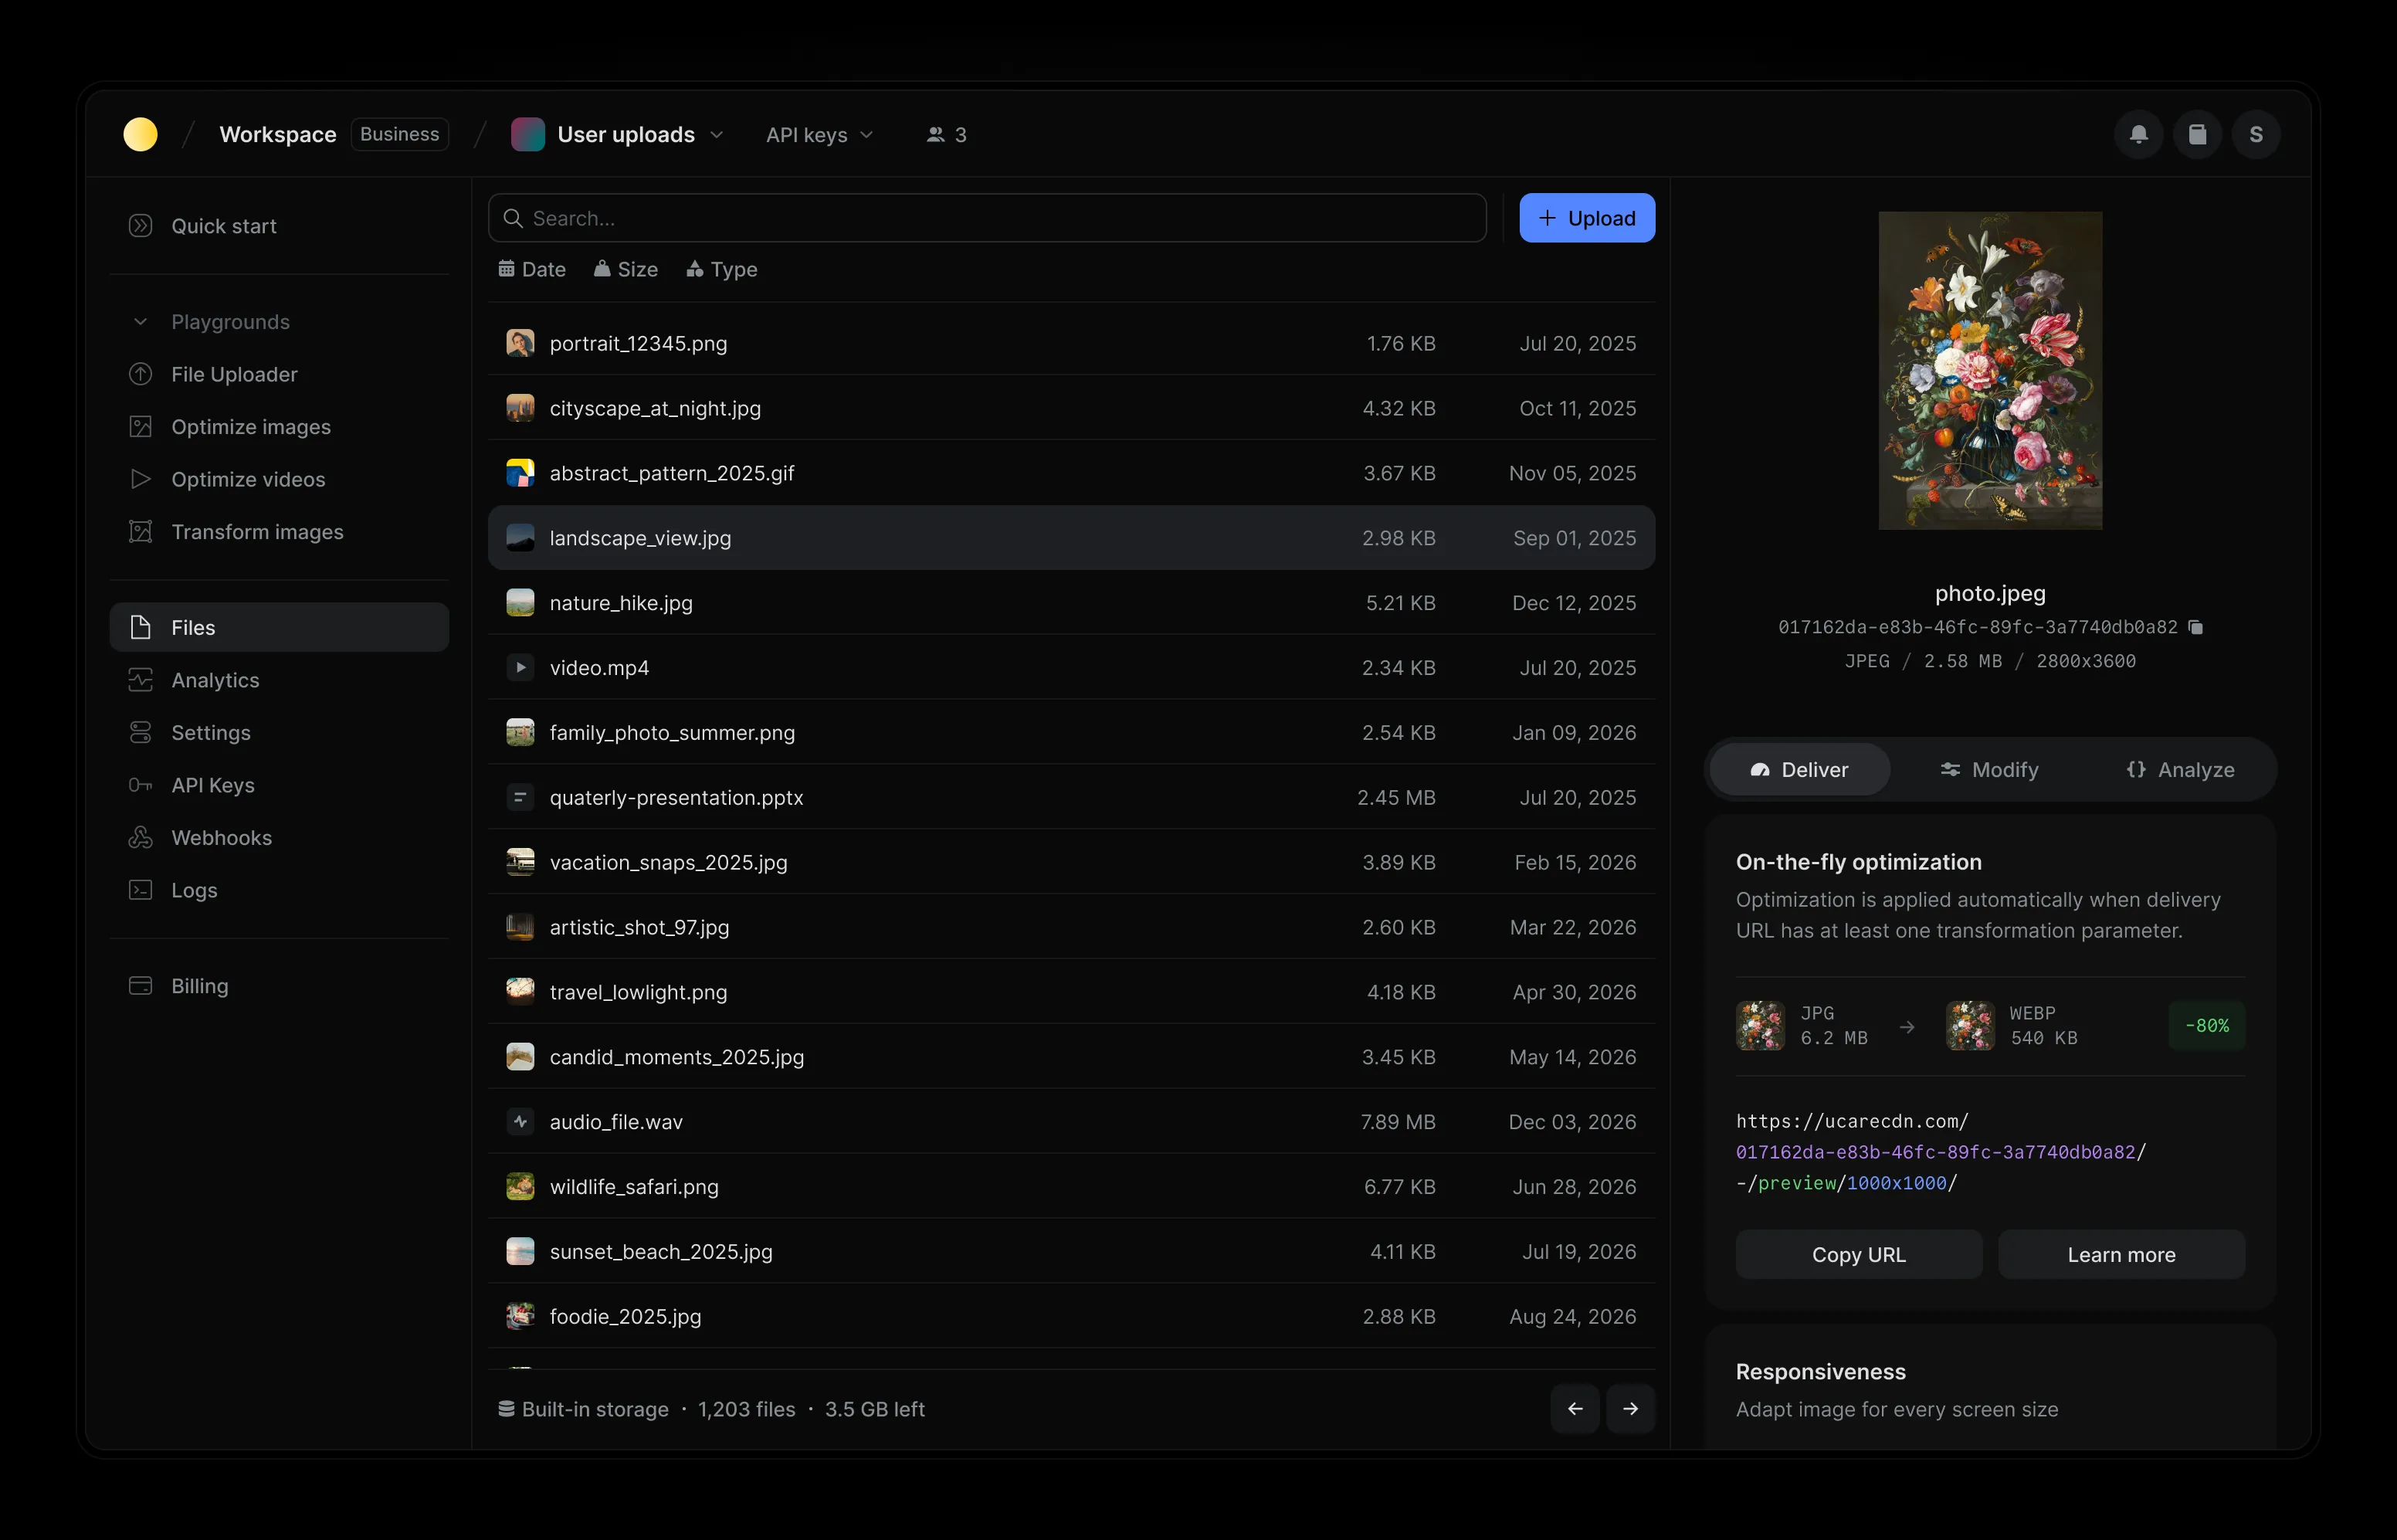The image size is (2397, 1540).
Task: Select the foodie_2025.jpg file row
Action: (x=1070, y=1316)
